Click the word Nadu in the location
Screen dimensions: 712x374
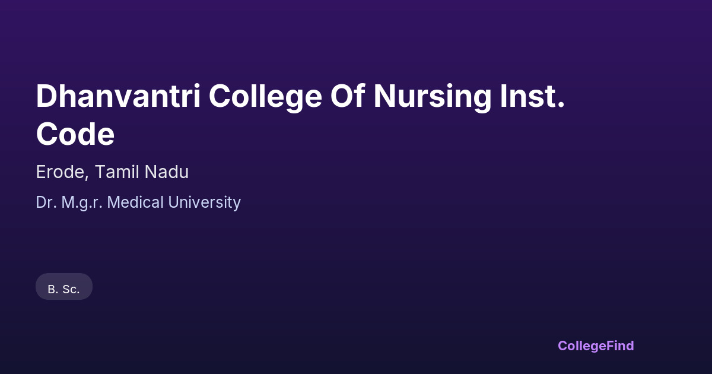(x=166, y=172)
